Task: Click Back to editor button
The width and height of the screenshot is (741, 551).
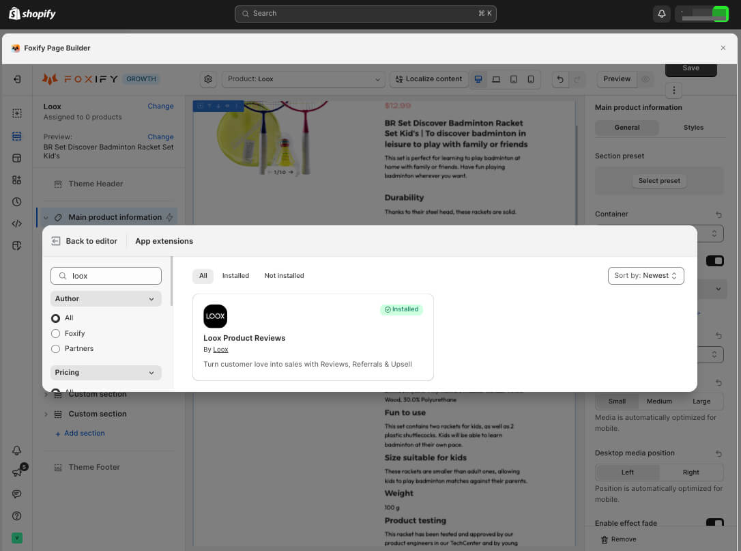Action: (x=85, y=241)
